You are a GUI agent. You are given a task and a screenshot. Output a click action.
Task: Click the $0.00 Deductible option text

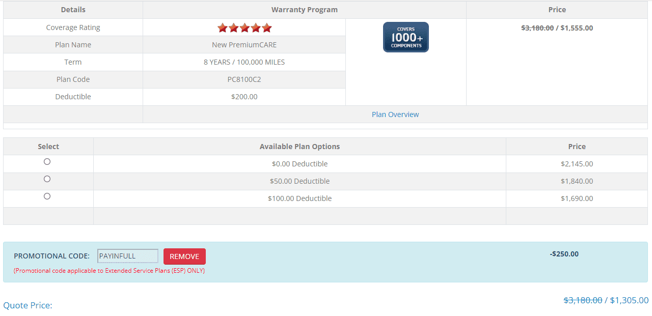(x=300, y=164)
